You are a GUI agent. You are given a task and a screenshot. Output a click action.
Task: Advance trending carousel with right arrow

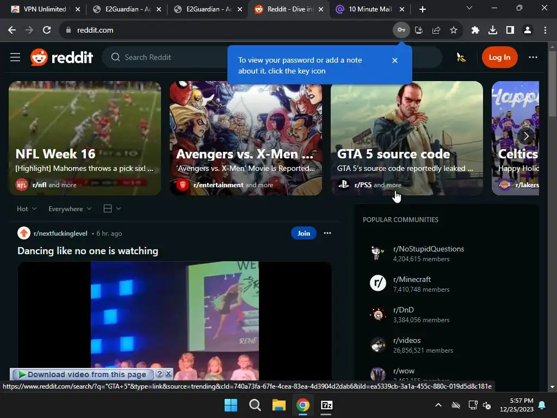[x=526, y=136]
